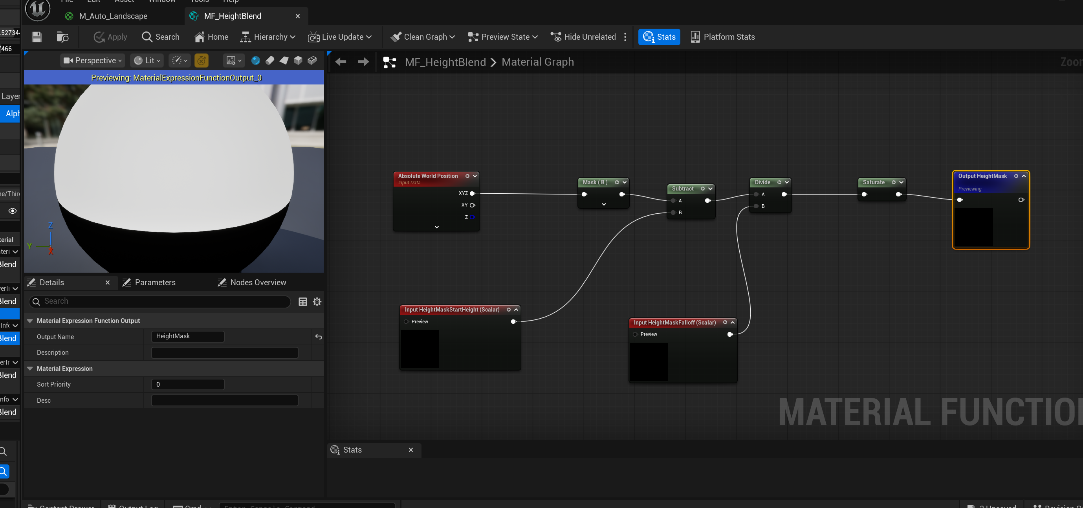Image resolution: width=1083 pixels, height=508 pixels.
Task: Toggle preview icon on Subtract node
Action: (702, 189)
